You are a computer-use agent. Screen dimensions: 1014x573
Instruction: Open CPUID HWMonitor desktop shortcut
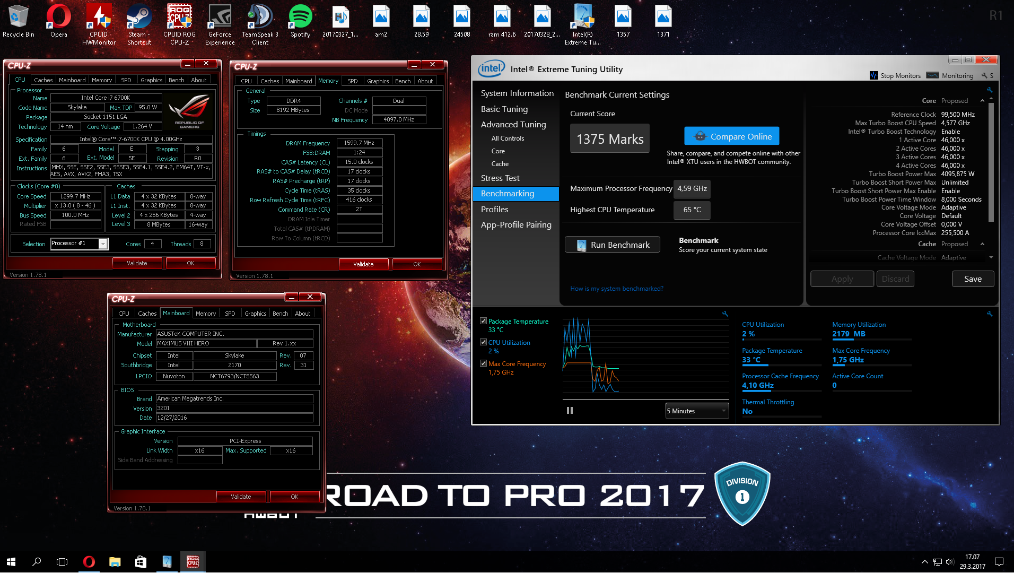pos(99,24)
